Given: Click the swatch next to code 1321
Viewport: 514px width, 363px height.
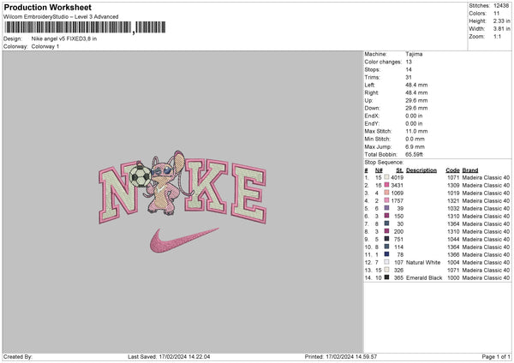Looking at the screenshot, I should 387,200.
